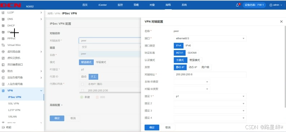This screenshot has width=286, height=132.
Task: Open the 提议 2 dropdown
Action: tap(210, 104)
